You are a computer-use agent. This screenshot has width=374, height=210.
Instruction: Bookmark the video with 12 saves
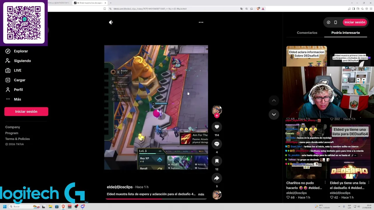coord(217,161)
